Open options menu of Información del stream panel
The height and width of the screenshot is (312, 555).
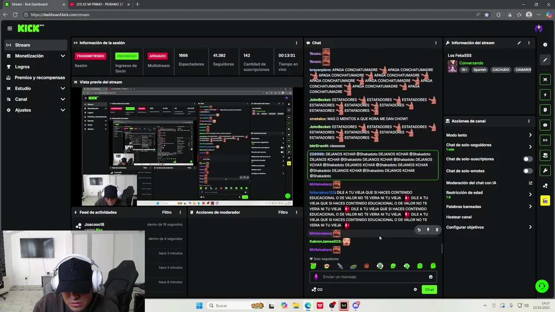click(x=529, y=43)
